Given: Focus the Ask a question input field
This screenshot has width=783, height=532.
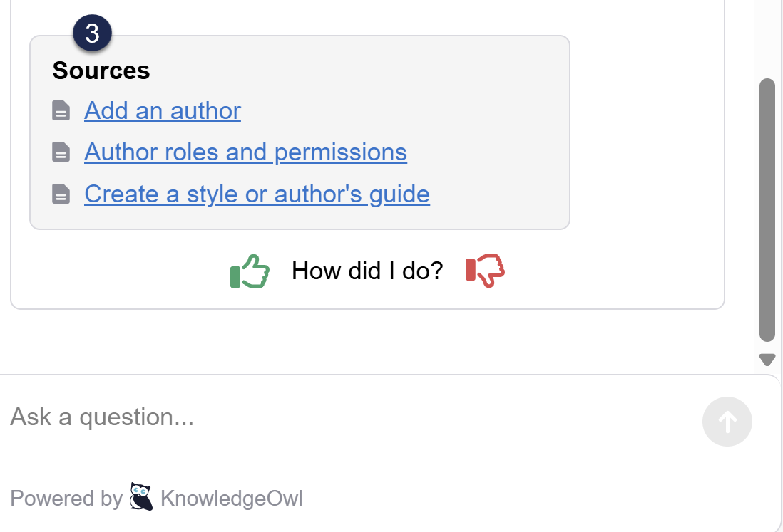Looking at the screenshot, I should coord(342,417).
